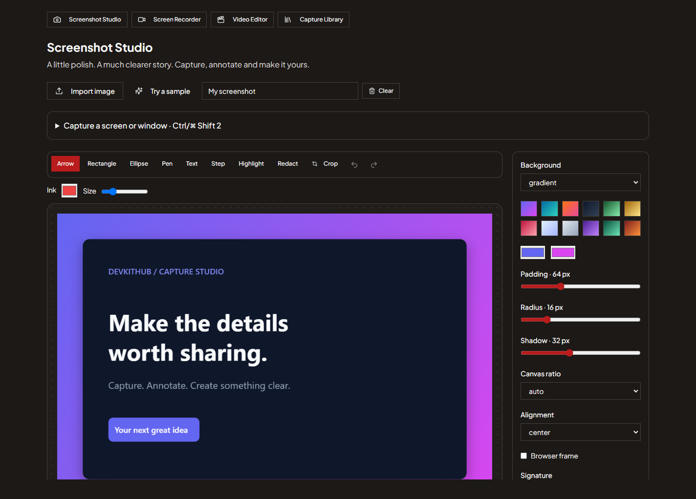Focus the My screenshot name field
The image size is (696, 499).
[280, 91]
